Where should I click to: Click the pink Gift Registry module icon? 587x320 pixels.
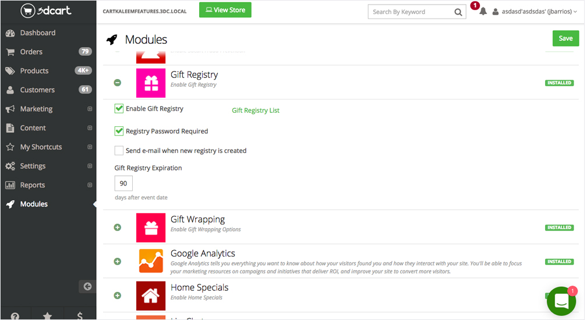pos(151,83)
